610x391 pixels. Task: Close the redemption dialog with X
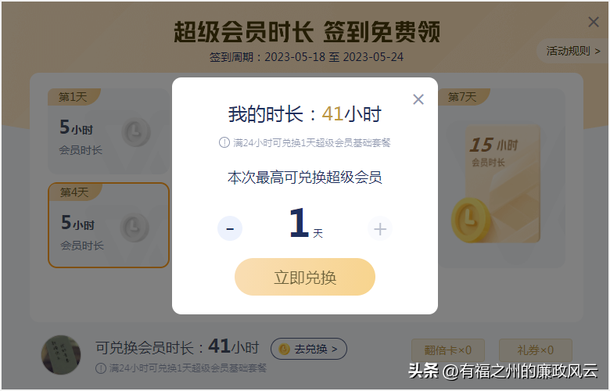point(418,99)
